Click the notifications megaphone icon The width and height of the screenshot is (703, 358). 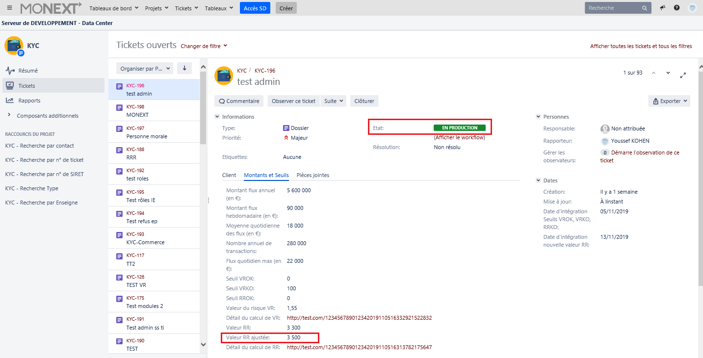click(x=663, y=8)
